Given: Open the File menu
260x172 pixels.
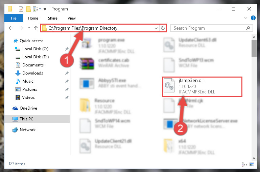Looking at the screenshot, I should 14,18.
